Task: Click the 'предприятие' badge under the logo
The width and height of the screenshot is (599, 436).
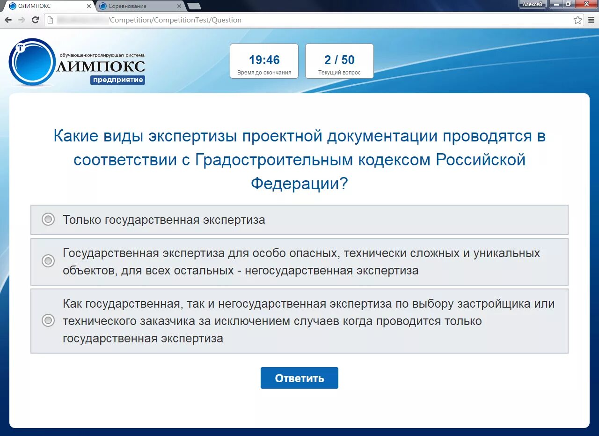Action: point(117,80)
